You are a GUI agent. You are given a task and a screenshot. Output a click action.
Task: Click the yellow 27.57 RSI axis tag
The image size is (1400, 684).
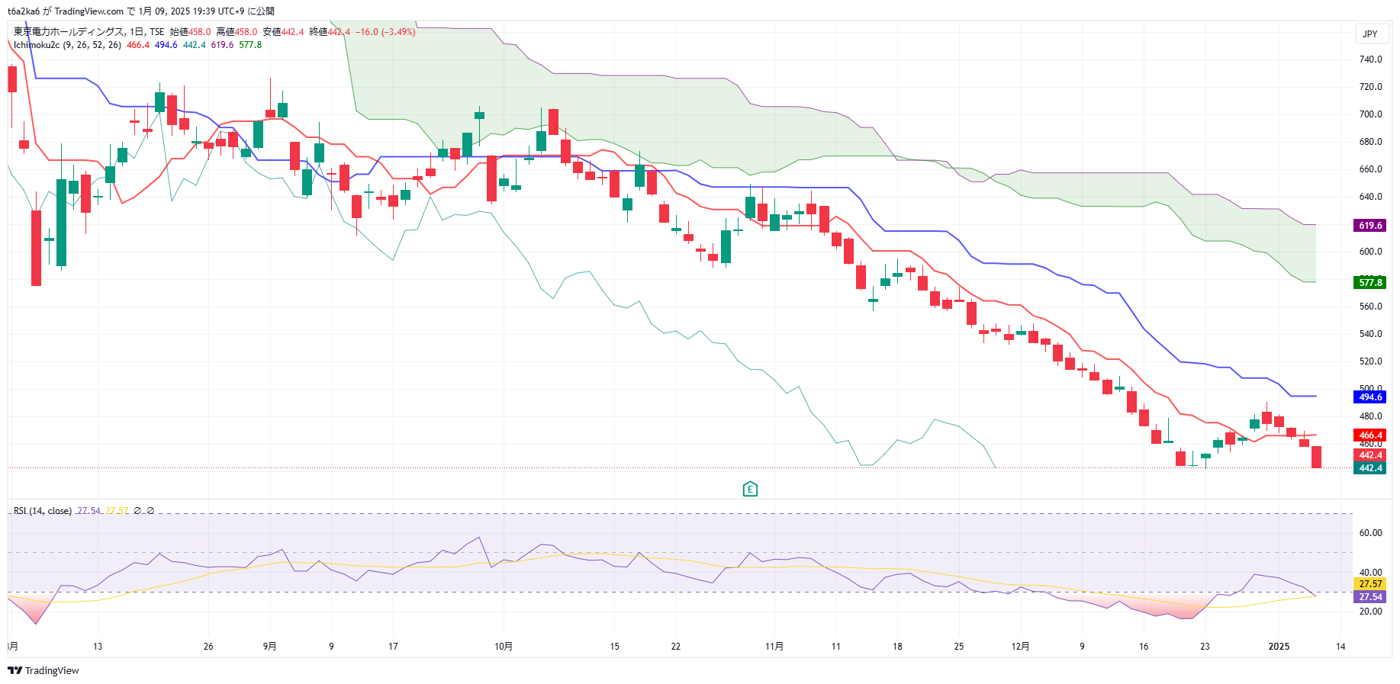[1369, 584]
